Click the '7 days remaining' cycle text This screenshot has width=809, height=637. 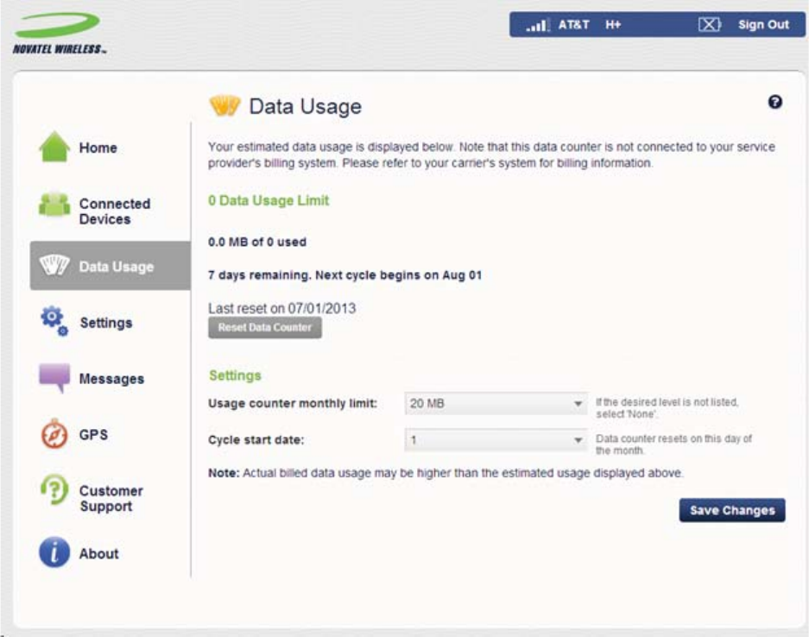click(344, 275)
